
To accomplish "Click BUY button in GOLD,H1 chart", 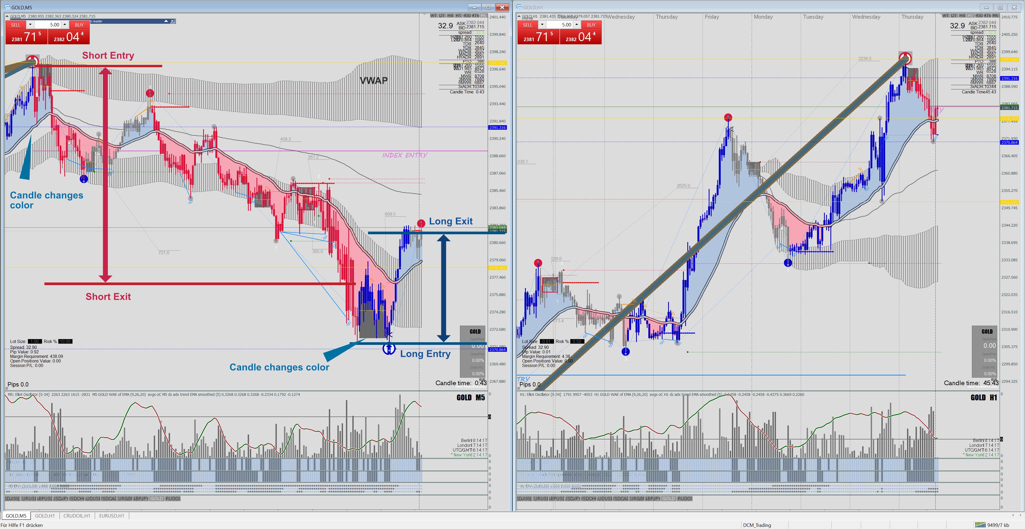I will pyautogui.click(x=591, y=25).
